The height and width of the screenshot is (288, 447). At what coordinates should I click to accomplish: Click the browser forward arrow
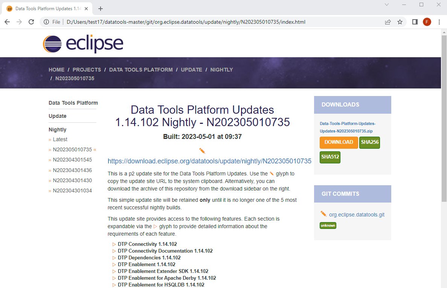click(19, 22)
